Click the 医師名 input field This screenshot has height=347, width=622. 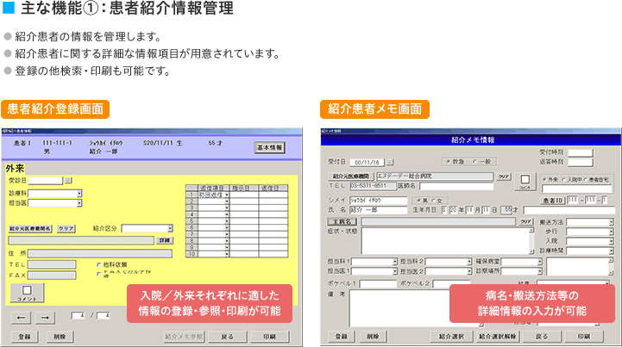click(x=456, y=186)
